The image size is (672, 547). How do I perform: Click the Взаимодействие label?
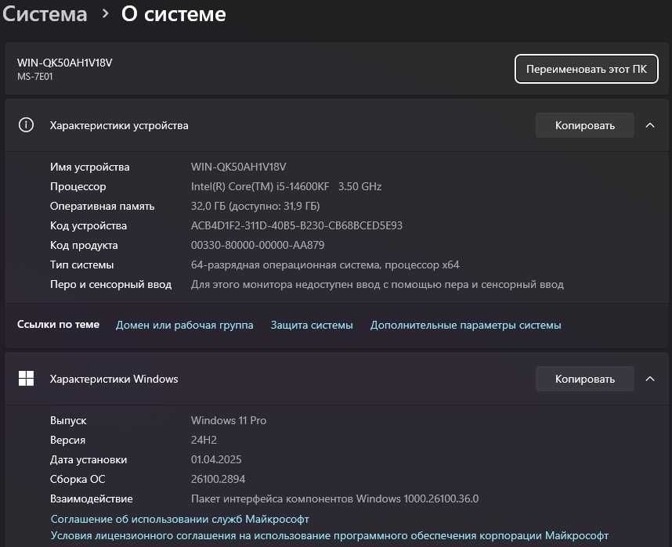92,499
